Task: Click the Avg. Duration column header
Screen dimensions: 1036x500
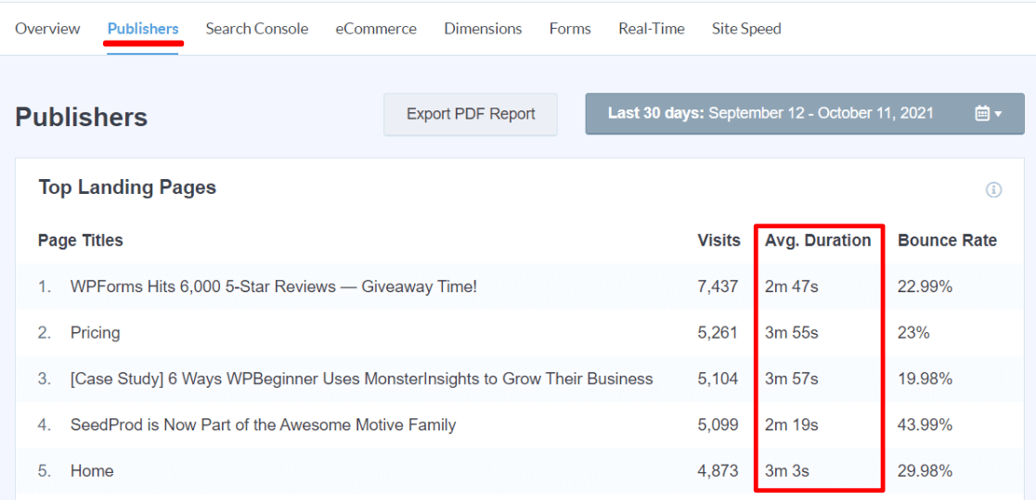Action: (818, 240)
